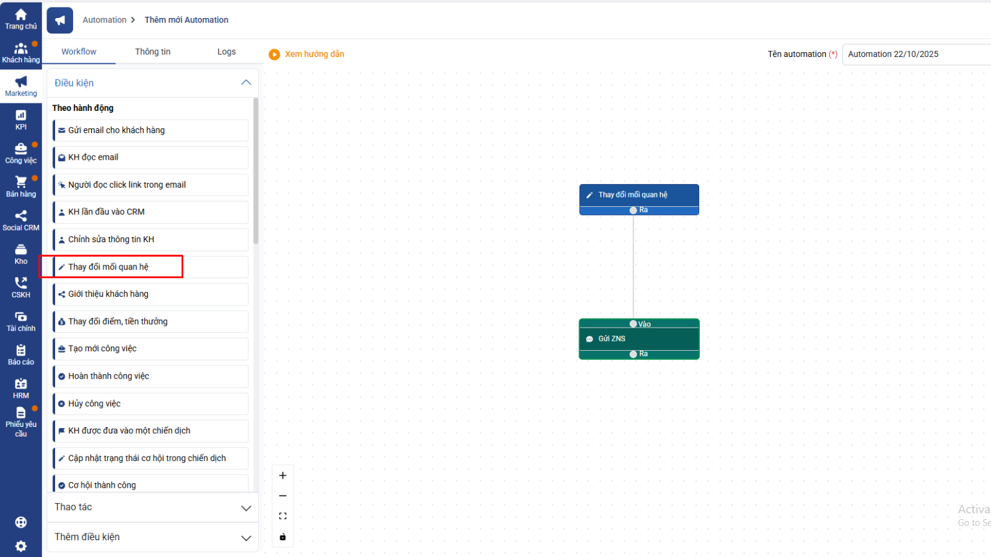The width and height of the screenshot is (991, 557).
Task: Open Xem hướng dẫn guide link
Action: tap(314, 54)
